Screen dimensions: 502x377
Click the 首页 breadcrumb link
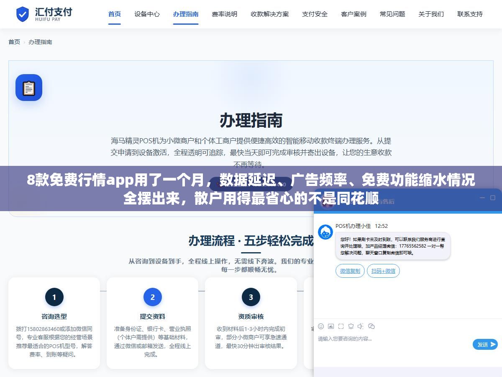(14, 42)
